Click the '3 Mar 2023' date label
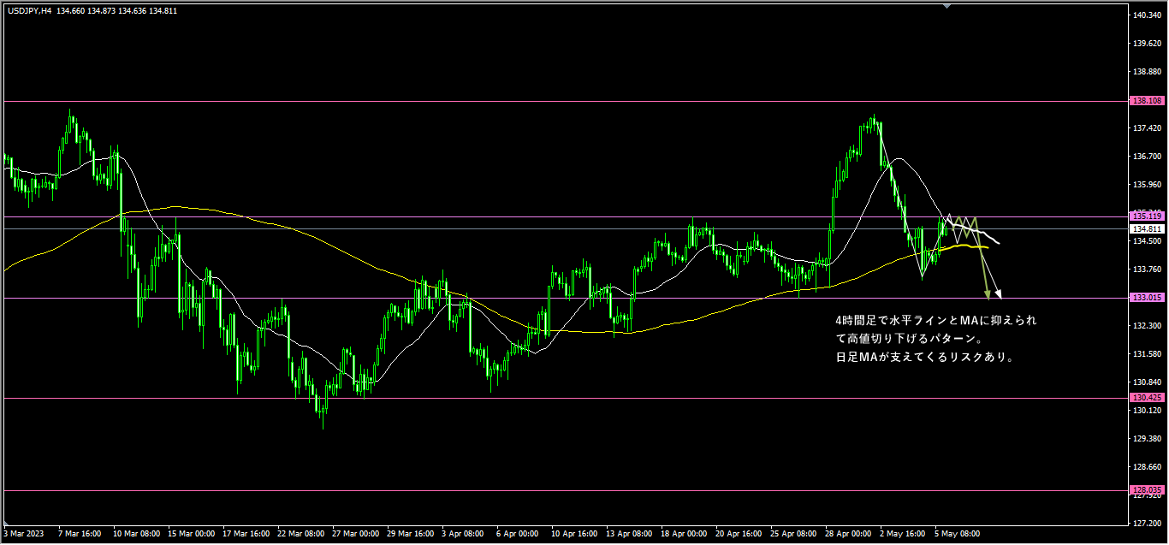 (x=23, y=533)
